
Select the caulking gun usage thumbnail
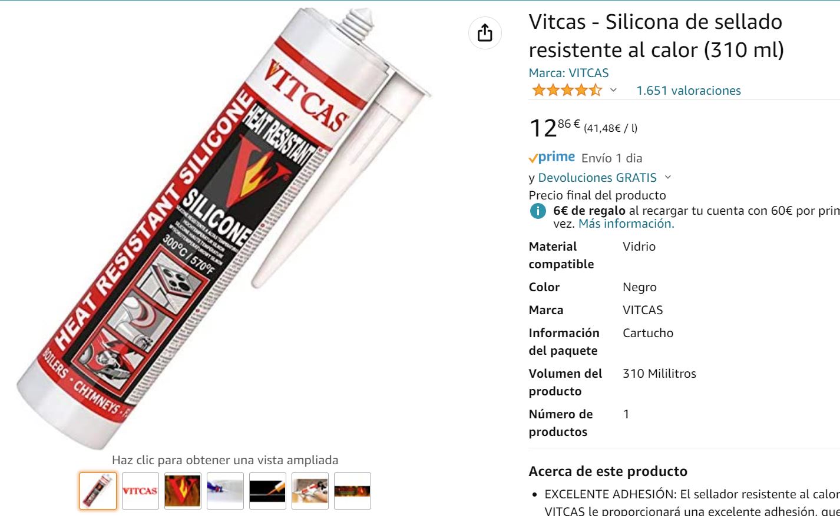point(310,491)
